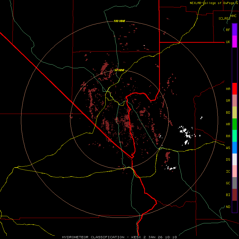Click the magenta UK color swatch
This screenshot has width=239, height=239.
pos(234,42)
